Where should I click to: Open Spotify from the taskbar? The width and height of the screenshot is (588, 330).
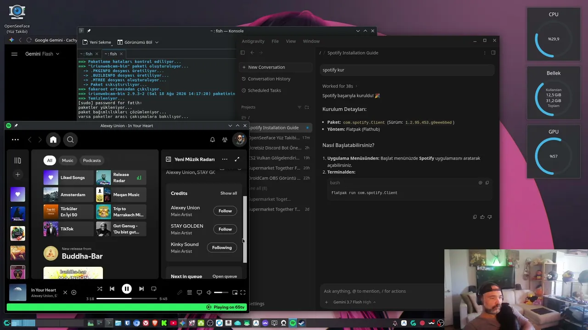tap(293, 323)
